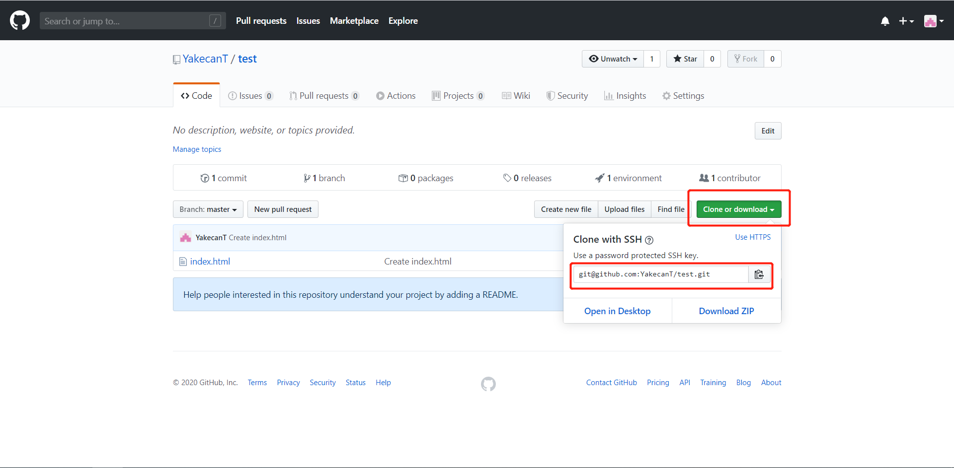
Task: Click the footer GitHub logo
Action: pos(488,384)
